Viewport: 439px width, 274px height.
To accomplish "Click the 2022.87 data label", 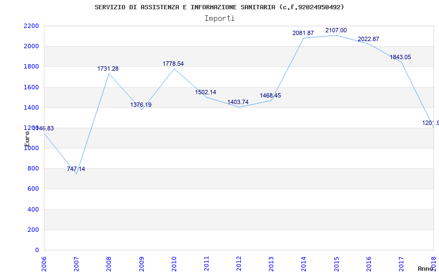I will pos(368,39).
